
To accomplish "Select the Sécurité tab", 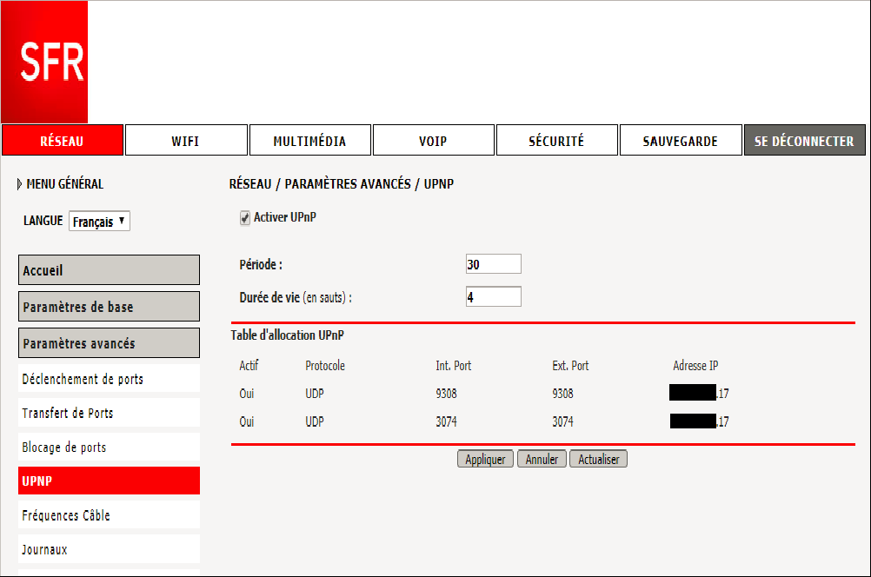I will 556,141.
